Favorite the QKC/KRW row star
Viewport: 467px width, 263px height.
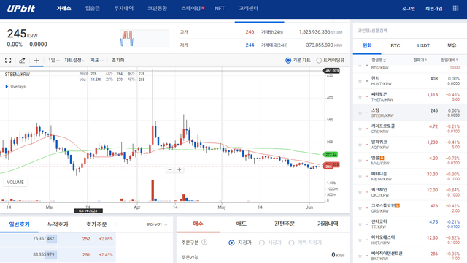click(360, 192)
